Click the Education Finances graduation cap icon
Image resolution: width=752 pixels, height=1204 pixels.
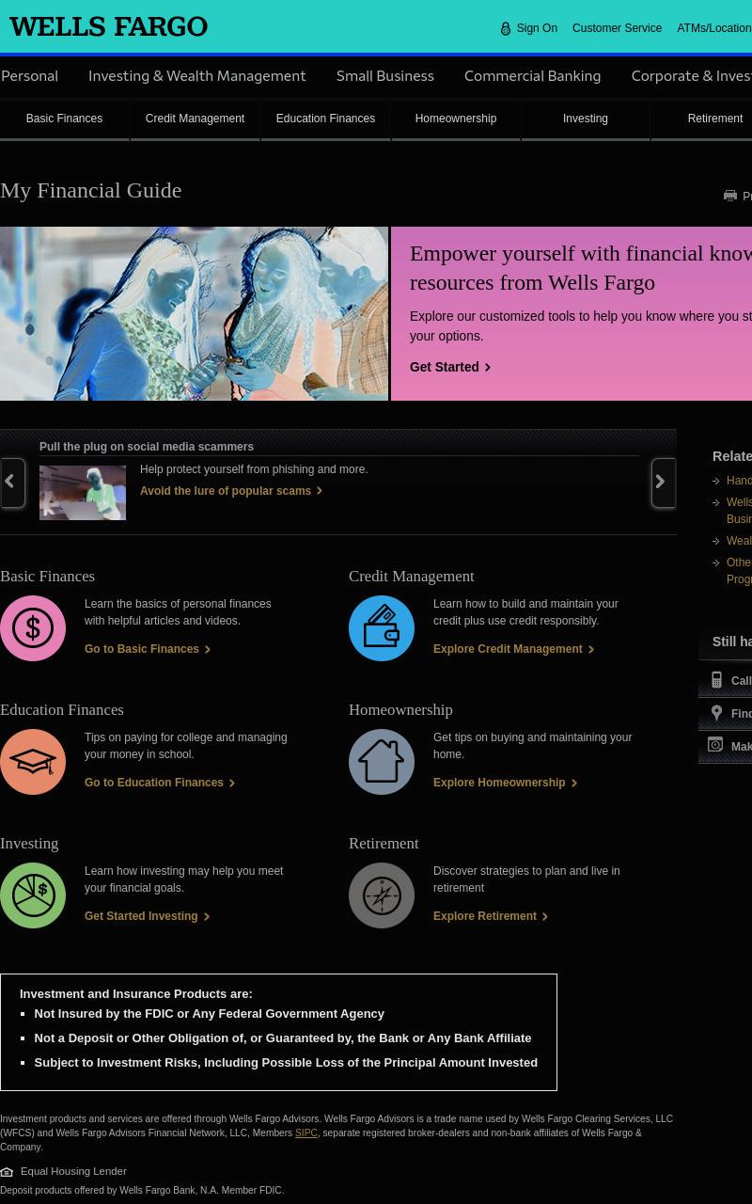pyautogui.click(x=33, y=762)
